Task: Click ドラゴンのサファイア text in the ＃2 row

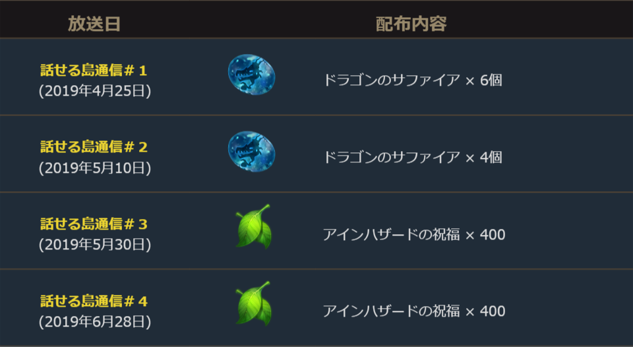Action: pyautogui.click(x=391, y=157)
